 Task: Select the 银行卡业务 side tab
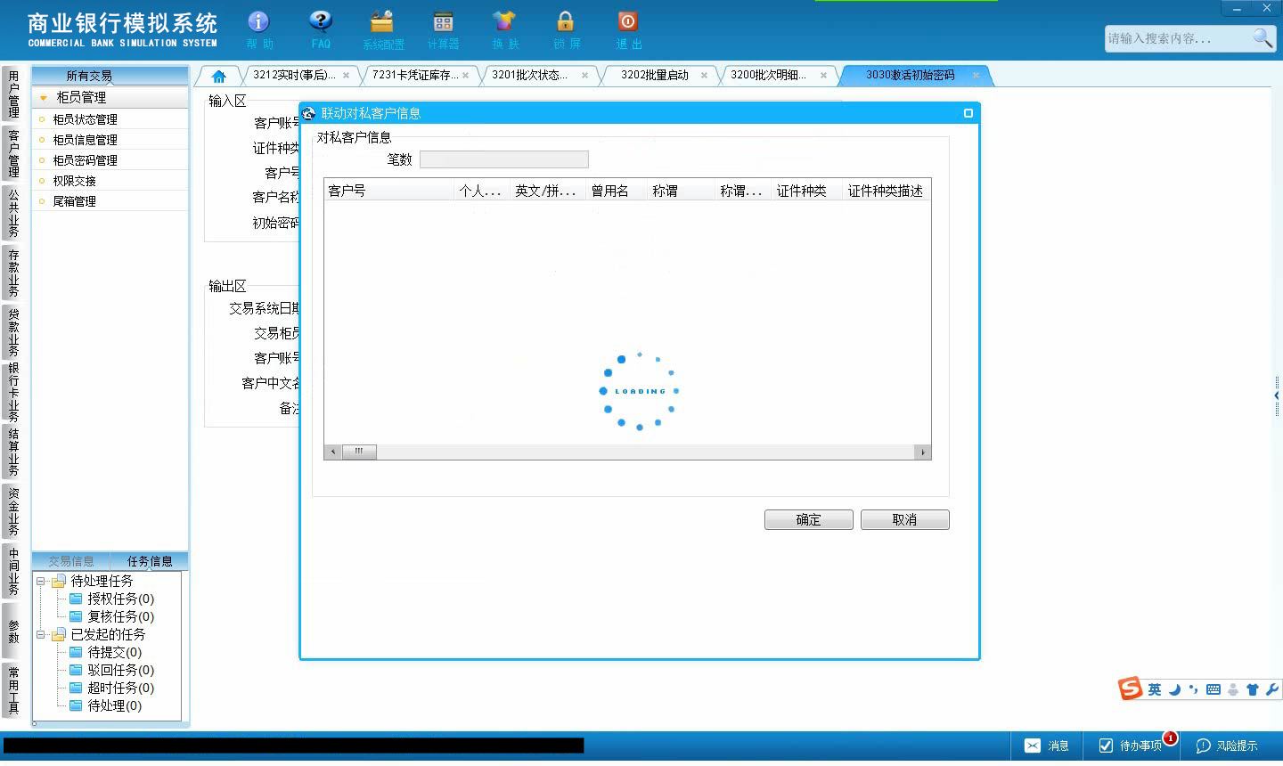(13, 392)
